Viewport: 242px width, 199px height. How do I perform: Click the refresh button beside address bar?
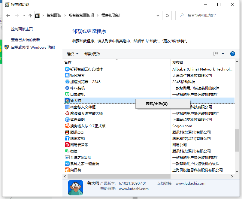[x=167, y=15]
